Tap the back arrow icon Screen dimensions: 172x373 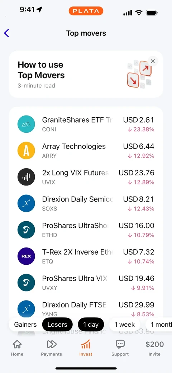point(7,33)
